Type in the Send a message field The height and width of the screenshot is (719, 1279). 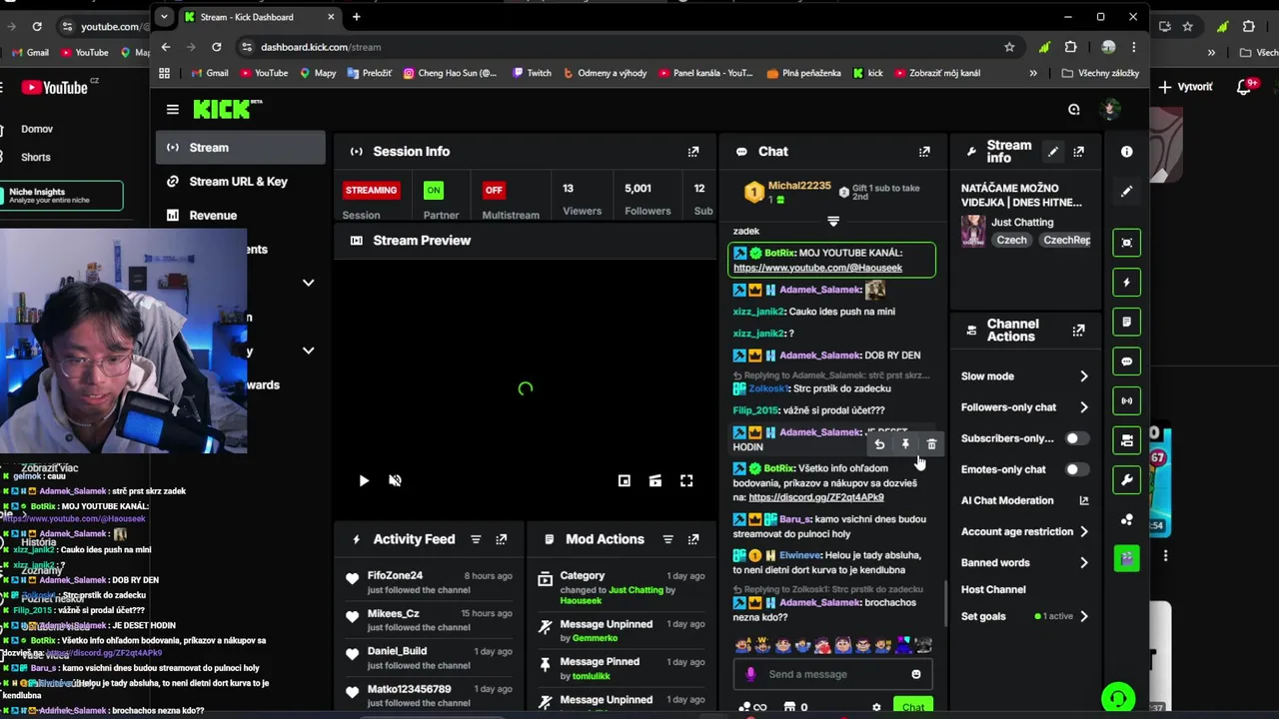(x=833, y=674)
